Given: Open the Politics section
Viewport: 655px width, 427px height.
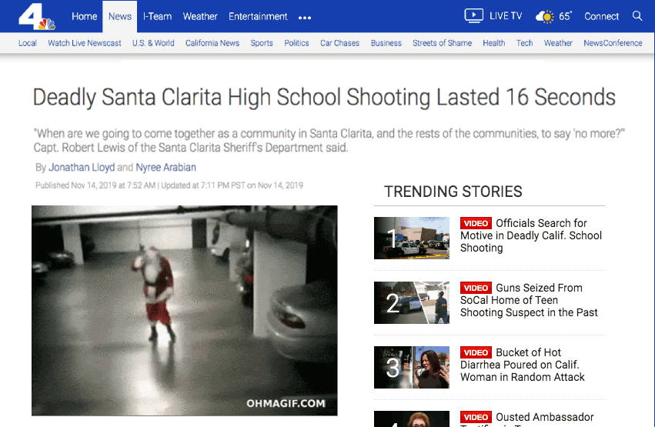Looking at the screenshot, I should tap(296, 43).
